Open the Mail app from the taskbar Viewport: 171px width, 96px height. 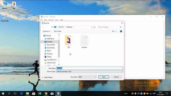pos(52,94)
